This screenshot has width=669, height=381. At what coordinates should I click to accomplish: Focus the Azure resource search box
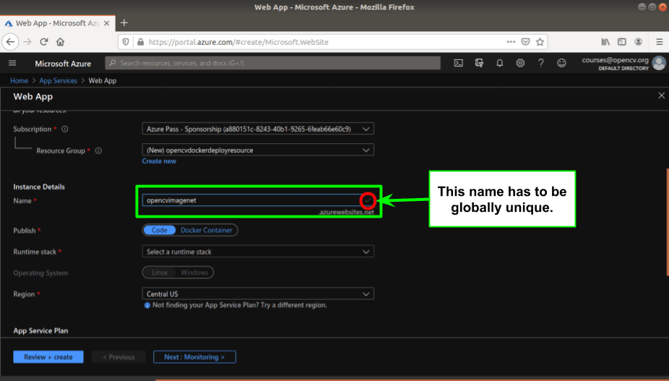click(x=272, y=63)
